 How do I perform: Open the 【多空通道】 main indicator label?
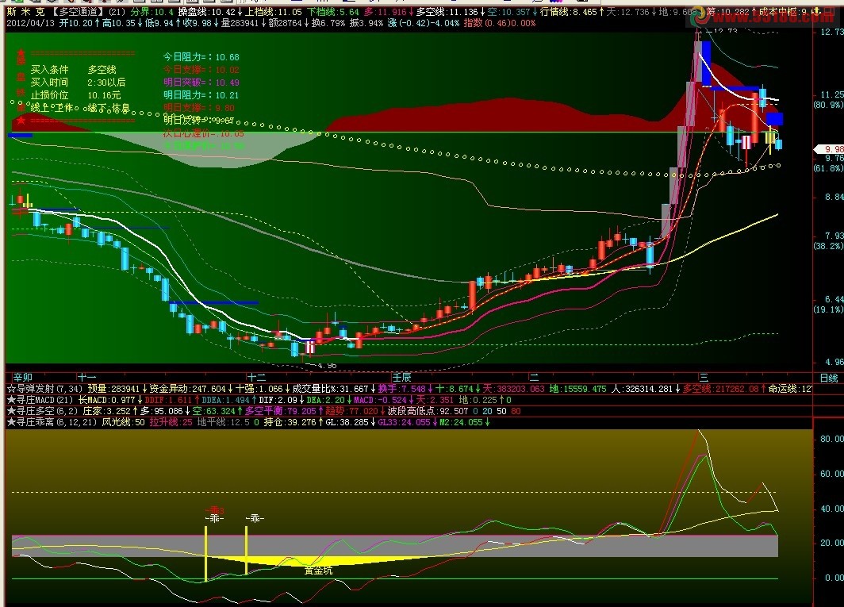tap(79, 12)
